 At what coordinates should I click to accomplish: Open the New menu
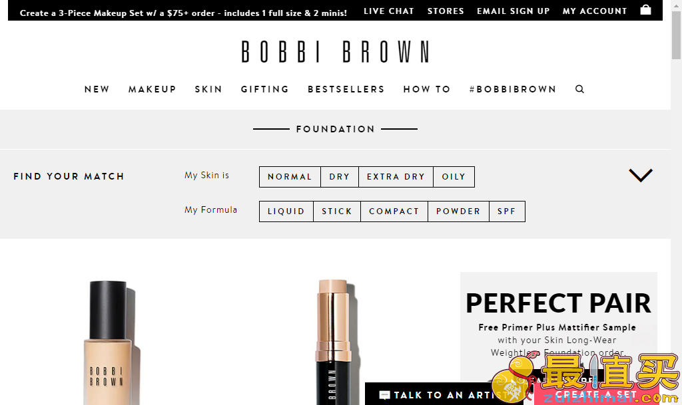[x=97, y=89]
